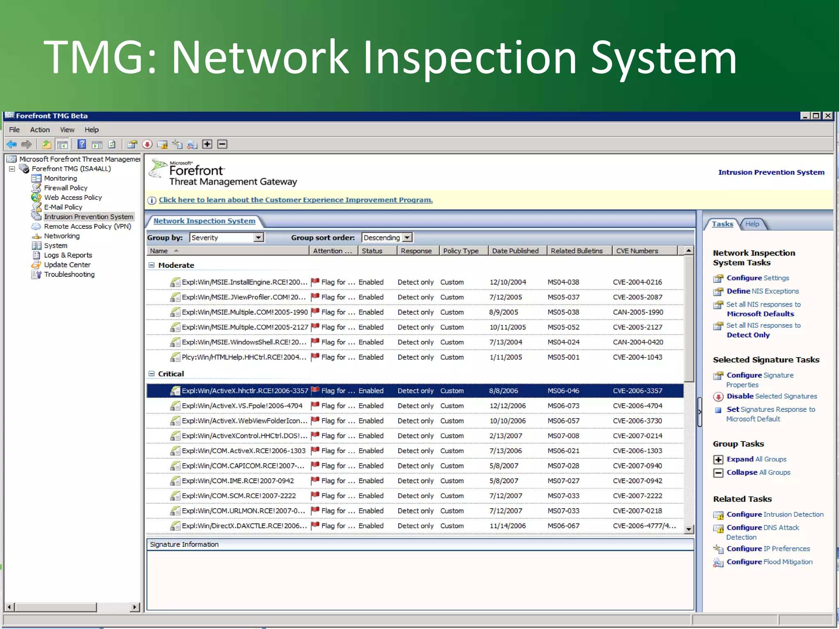Click Set all NIS responses to Detect Only

point(763,330)
